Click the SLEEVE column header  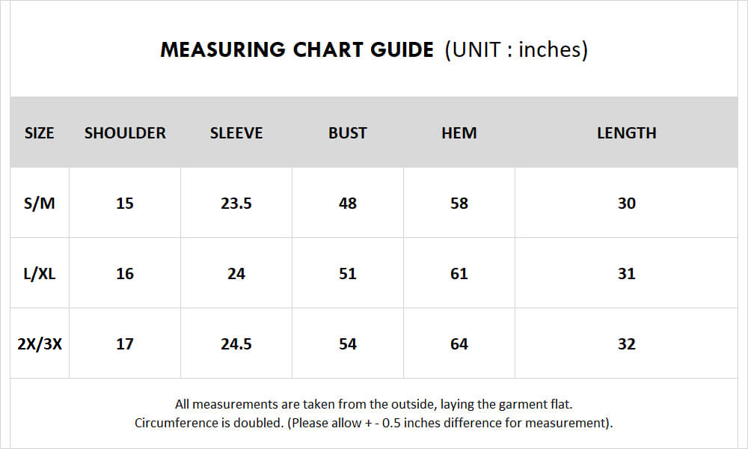tap(236, 132)
